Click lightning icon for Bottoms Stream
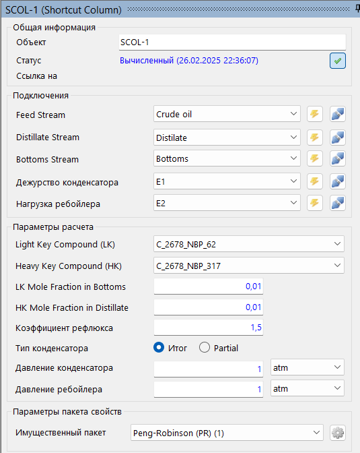The width and height of the screenshot is (360, 453). 315,158
